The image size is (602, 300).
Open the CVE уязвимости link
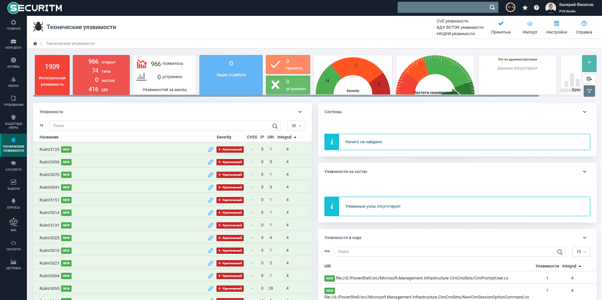tap(452, 21)
